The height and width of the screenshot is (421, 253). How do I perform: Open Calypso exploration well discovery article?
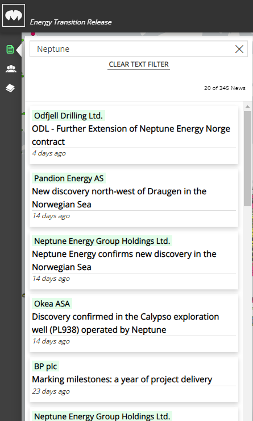[126, 323]
